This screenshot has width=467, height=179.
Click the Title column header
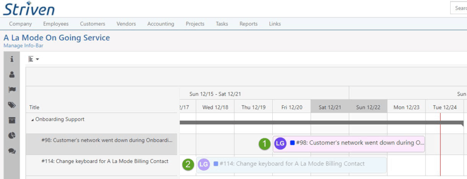pyautogui.click(x=35, y=107)
